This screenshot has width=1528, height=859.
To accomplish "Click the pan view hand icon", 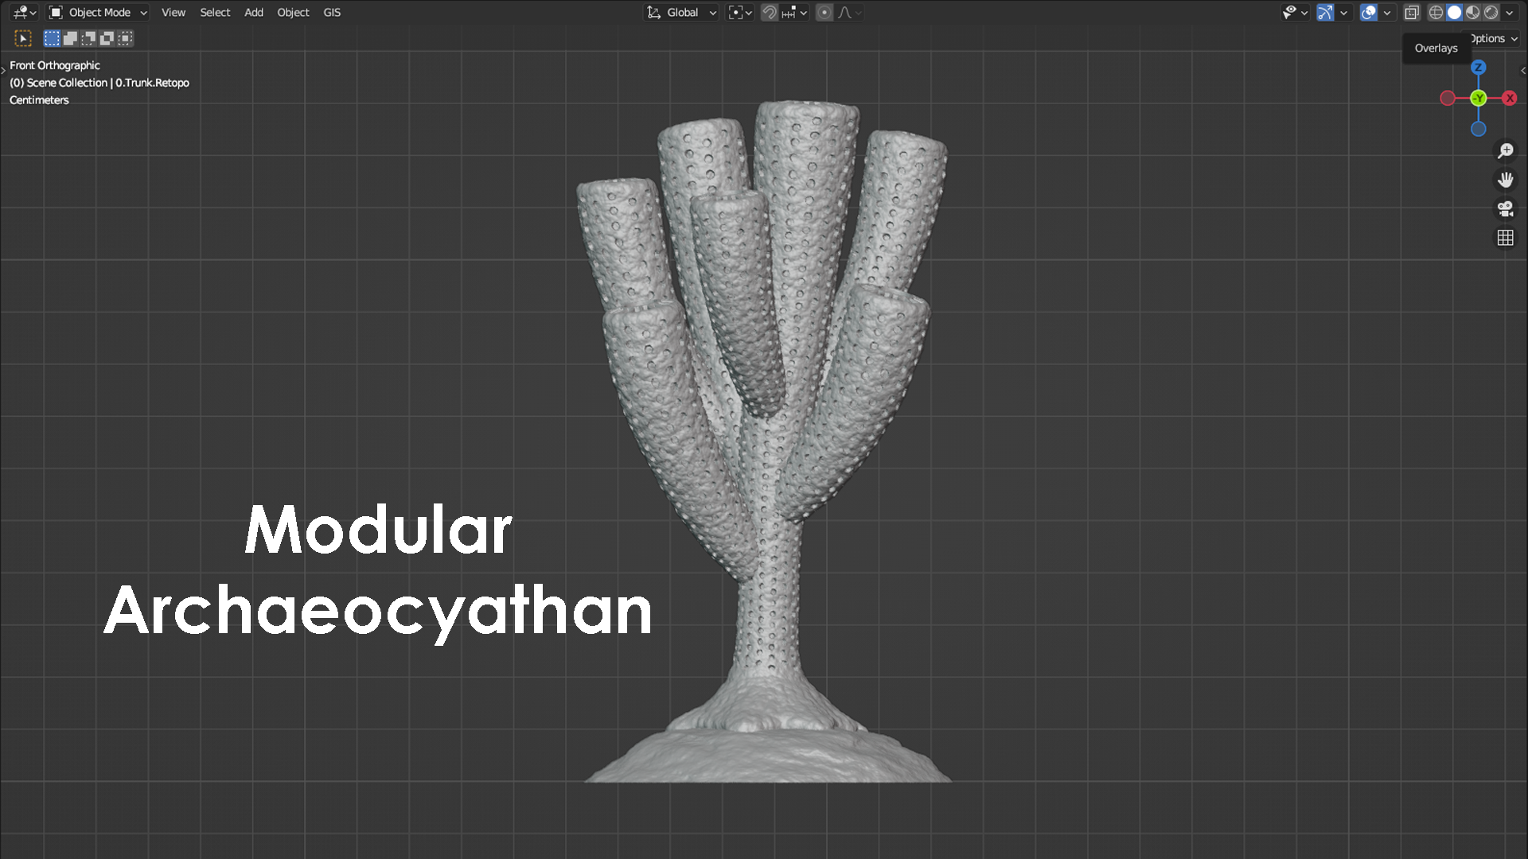I will coord(1505,180).
